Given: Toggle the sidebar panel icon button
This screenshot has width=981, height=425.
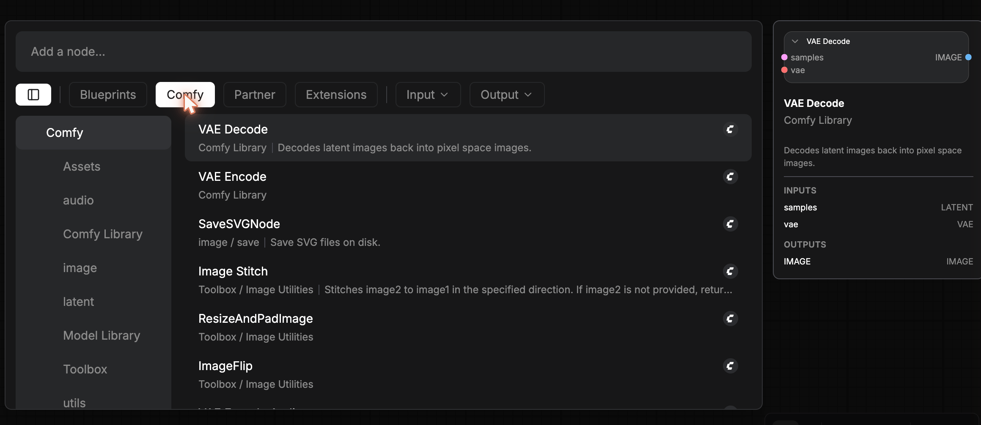Looking at the screenshot, I should point(33,95).
